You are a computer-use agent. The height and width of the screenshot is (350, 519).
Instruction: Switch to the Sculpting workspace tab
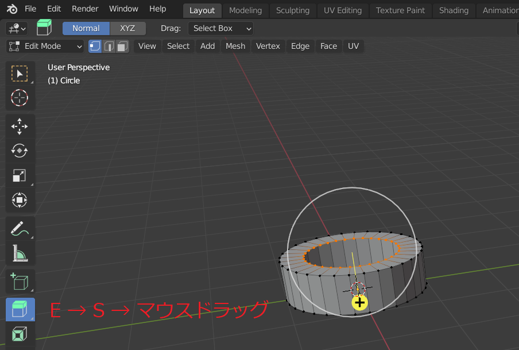pos(293,10)
